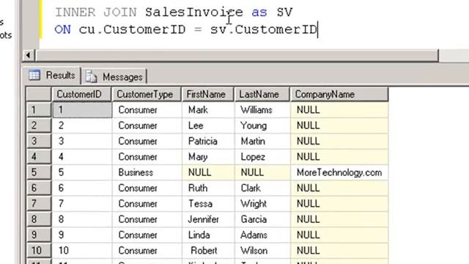Click the 'Tessa' first name cell
Screen dimensions: 469x264
pyautogui.click(x=208, y=204)
